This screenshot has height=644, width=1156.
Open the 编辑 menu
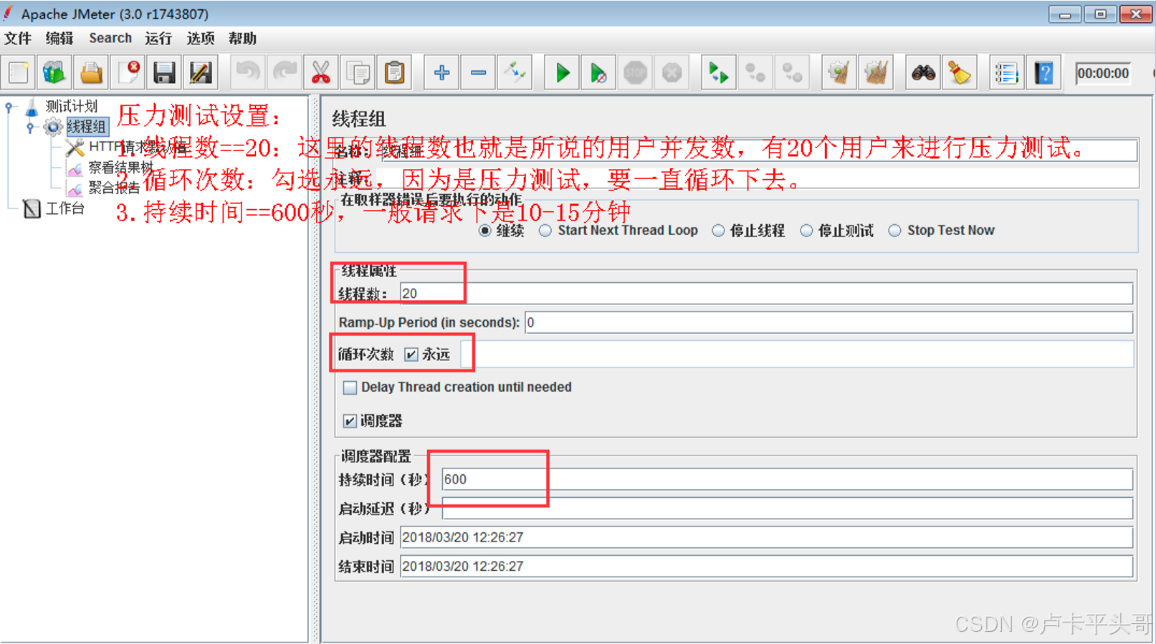click(59, 38)
